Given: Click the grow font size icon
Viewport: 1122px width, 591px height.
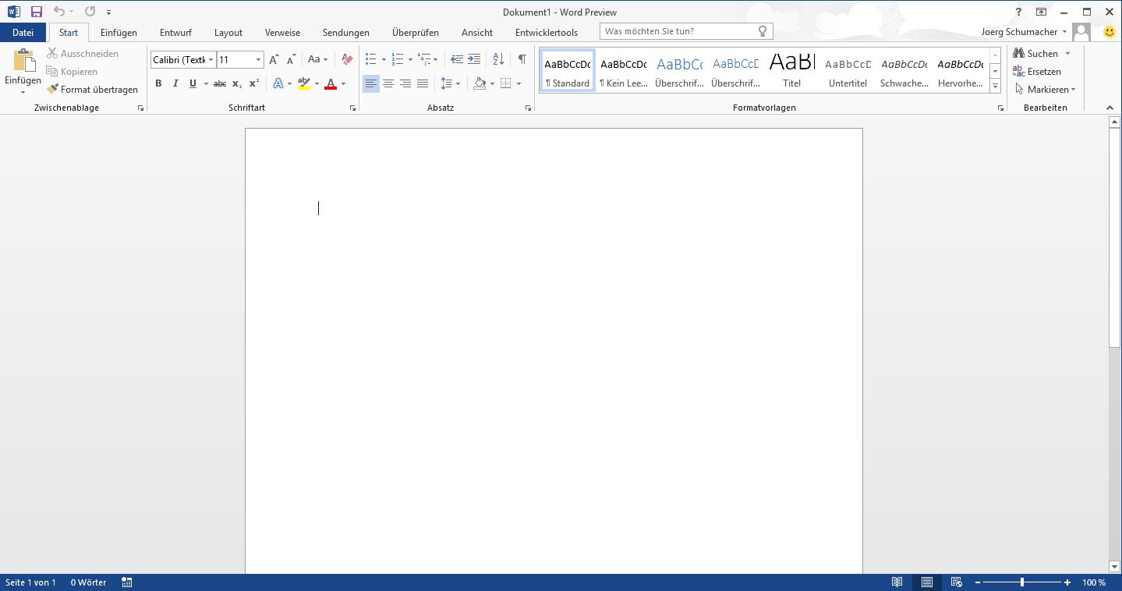Looking at the screenshot, I should point(274,59).
